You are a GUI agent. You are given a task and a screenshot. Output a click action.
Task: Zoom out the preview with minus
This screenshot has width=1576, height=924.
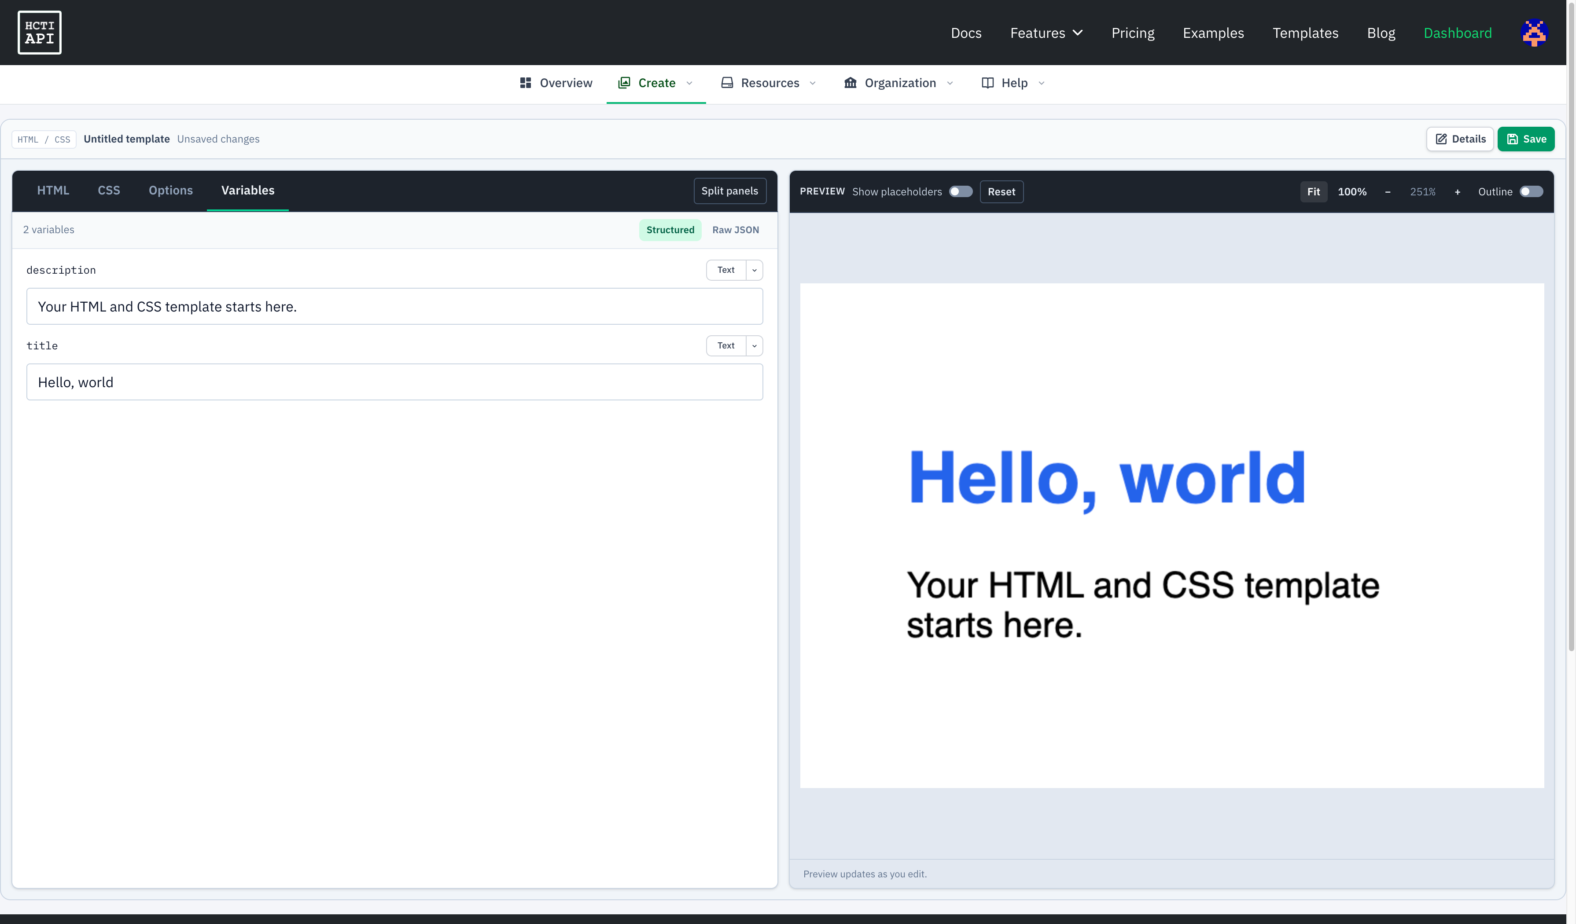pos(1388,192)
